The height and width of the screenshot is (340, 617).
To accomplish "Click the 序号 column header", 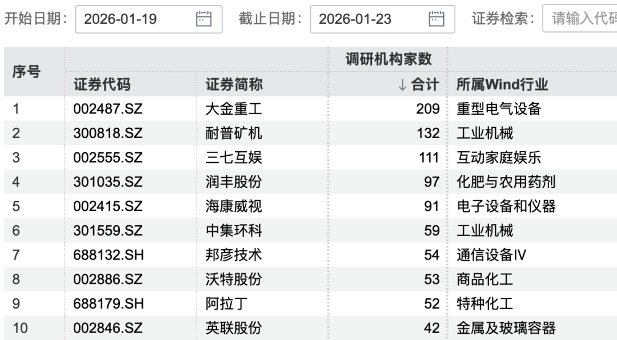I will tap(26, 72).
